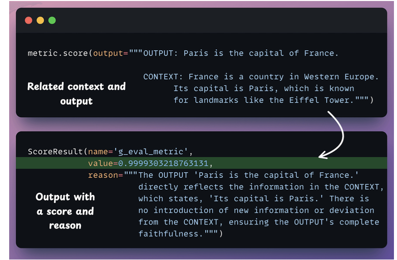The image size is (397, 260).
Task: Click the orange 'reason=' parameter name
Action: point(105,175)
